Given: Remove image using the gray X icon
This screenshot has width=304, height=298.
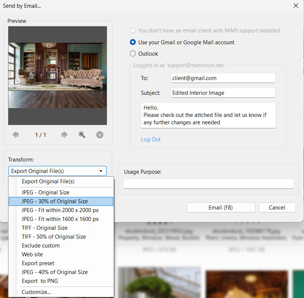Looking at the screenshot, I should (x=100, y=135).
